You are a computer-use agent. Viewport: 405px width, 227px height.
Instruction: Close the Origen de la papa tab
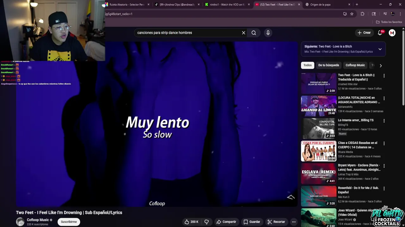[349, 4]
